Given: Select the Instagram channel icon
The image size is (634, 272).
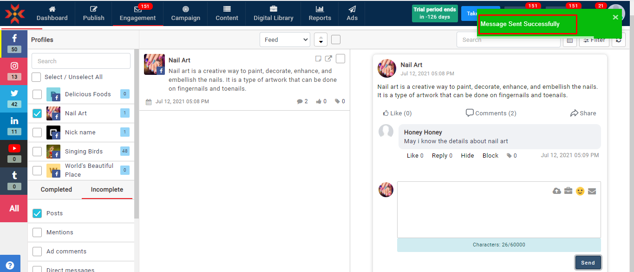Looking at the screenshot, I should pyautogui.click(x=14, y=70).
